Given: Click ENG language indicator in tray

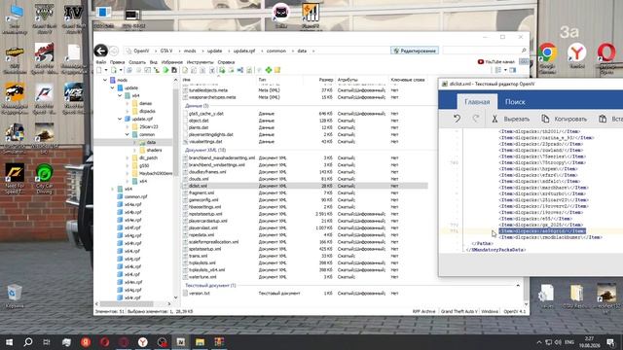Looking at the screenshot, I should point(569,342).
